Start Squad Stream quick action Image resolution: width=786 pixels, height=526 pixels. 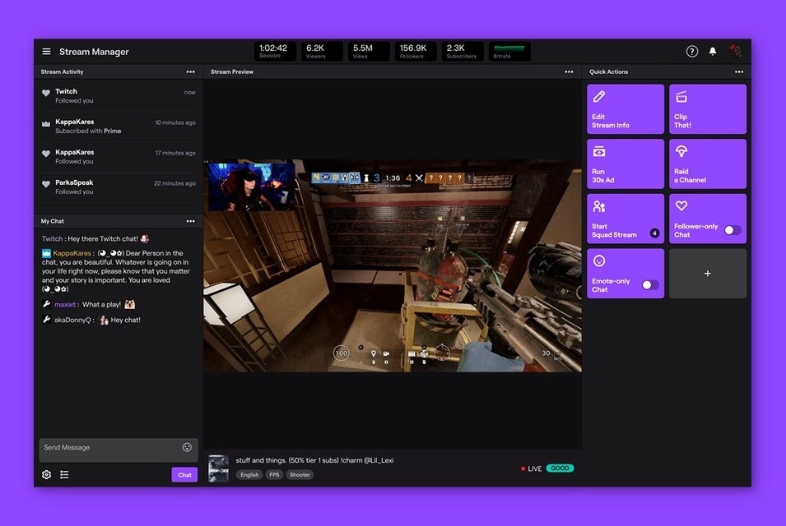[x=625, y=219]
